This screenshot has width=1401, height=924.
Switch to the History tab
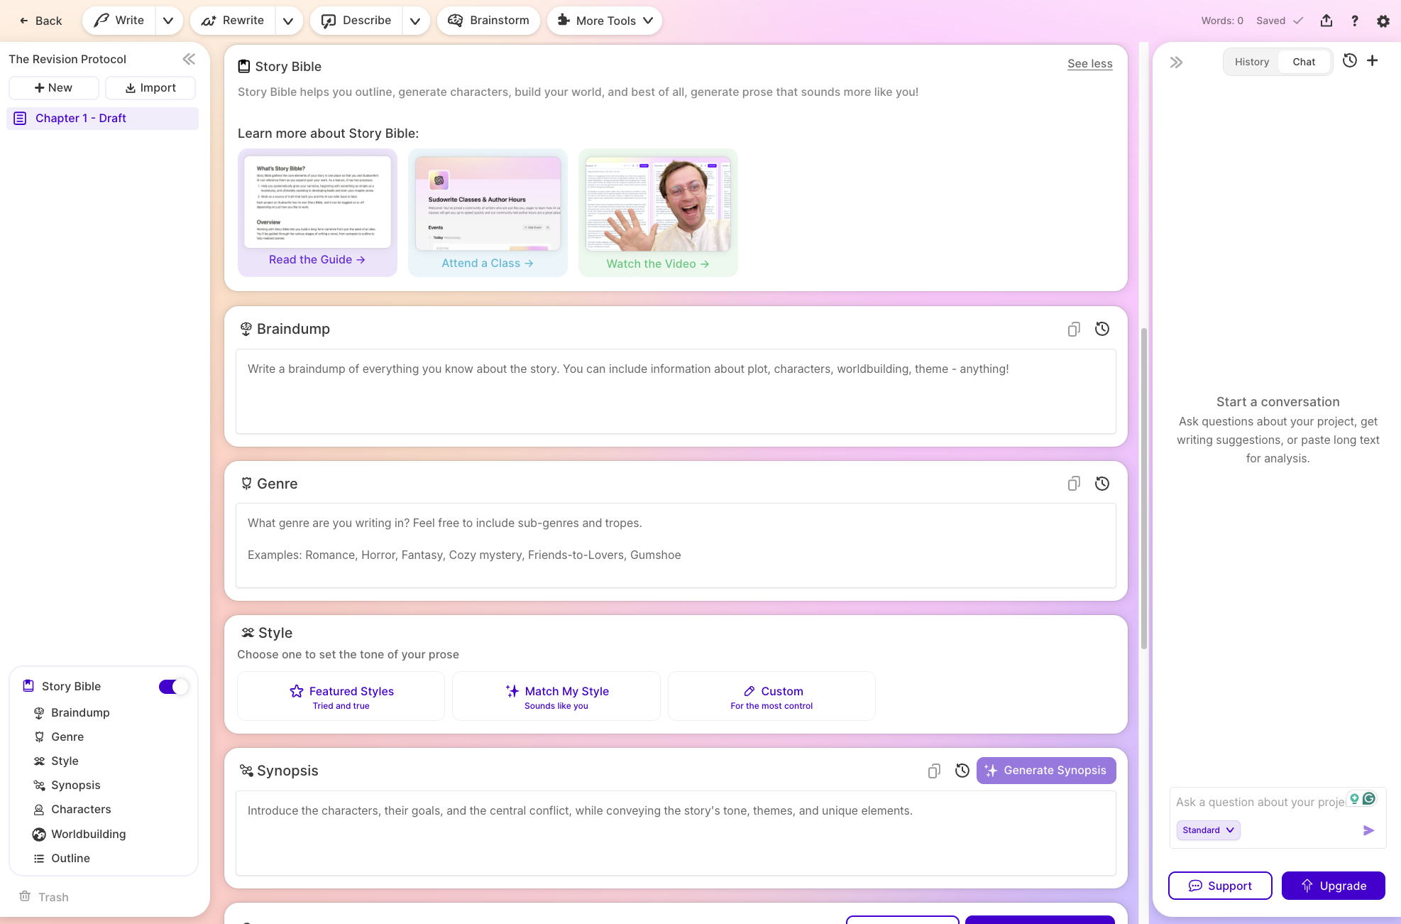[1251, 61]
